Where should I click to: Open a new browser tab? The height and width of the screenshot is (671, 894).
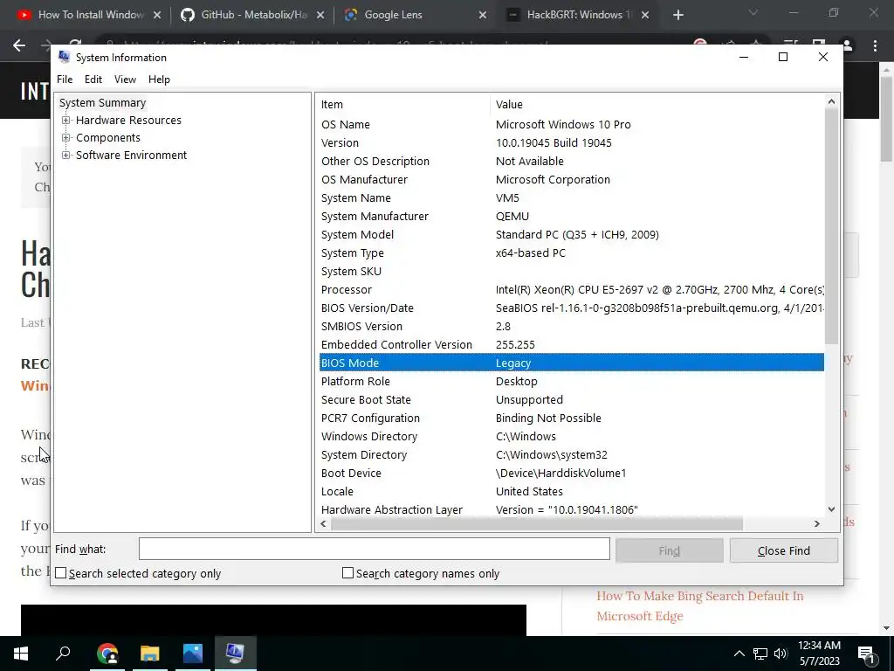pos(677,16)
